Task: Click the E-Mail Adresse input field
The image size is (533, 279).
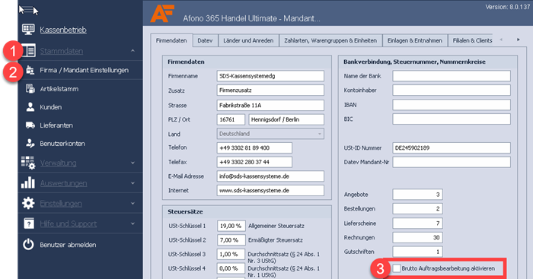Action: pos(270,176)
